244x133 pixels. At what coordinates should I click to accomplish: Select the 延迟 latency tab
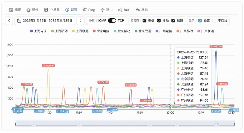[x=71, y=10]
